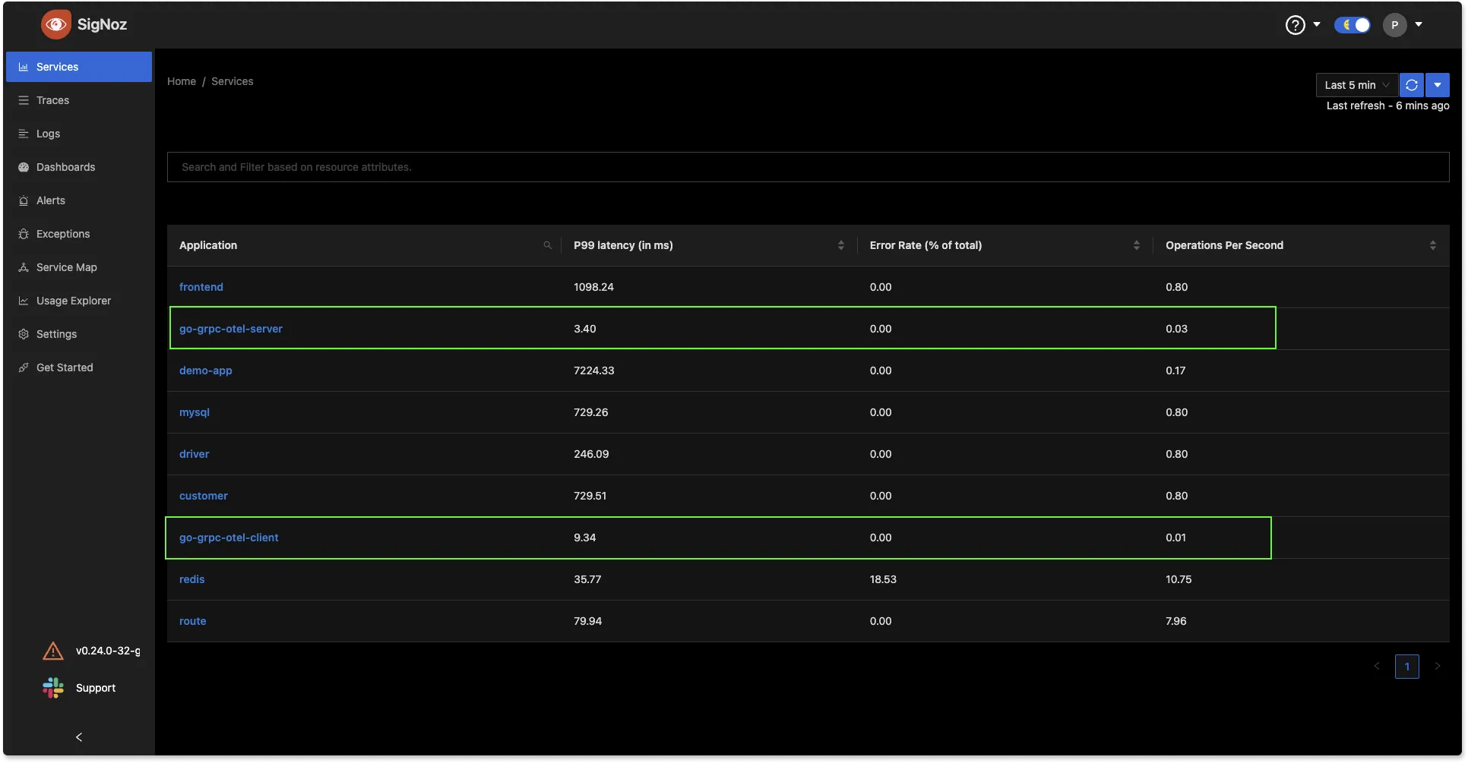Image resolution: width=1468 pixels, height=763 pixels.
Task: Open the Support link
Action: click(x=96, y=688)
